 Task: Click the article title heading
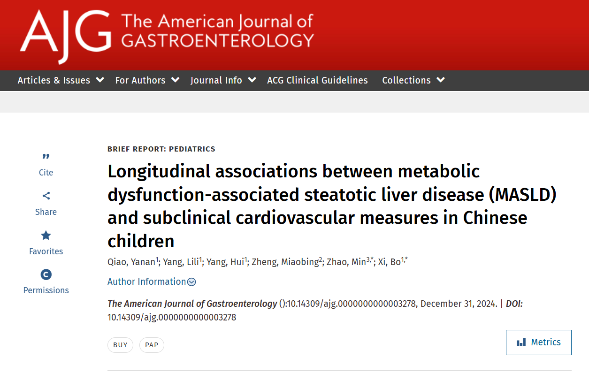coord(332,206)
